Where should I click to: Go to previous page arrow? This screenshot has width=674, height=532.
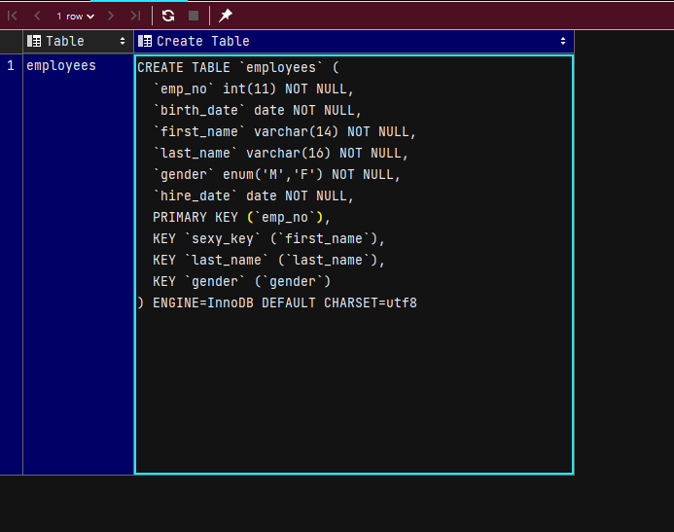(x=37, y=16)
